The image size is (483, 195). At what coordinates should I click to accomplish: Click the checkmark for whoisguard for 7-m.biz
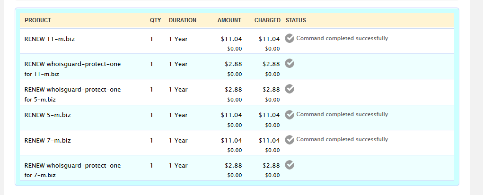point(290,165)
